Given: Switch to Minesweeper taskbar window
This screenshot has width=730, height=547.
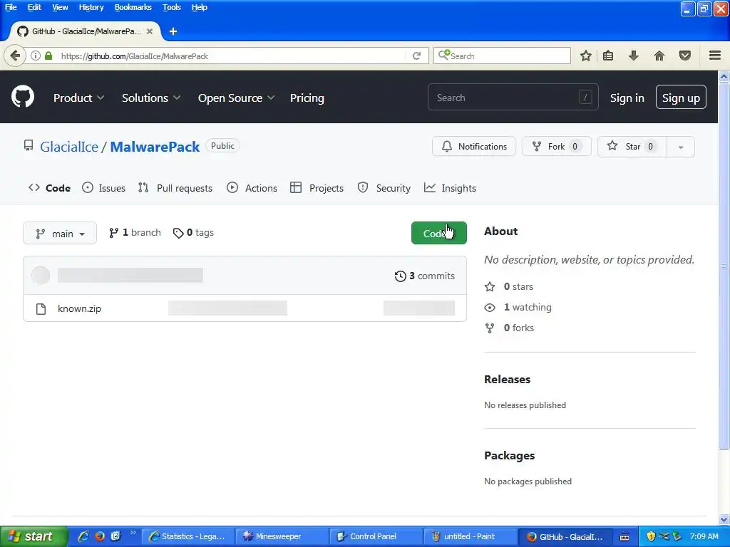Looking at the screenshot, I should coord(282,537).
